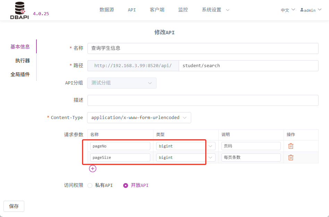Image resolution: width=329 pixels, height=217 pixels.
Task: Click the 保存 button
Action: [14, 206]
